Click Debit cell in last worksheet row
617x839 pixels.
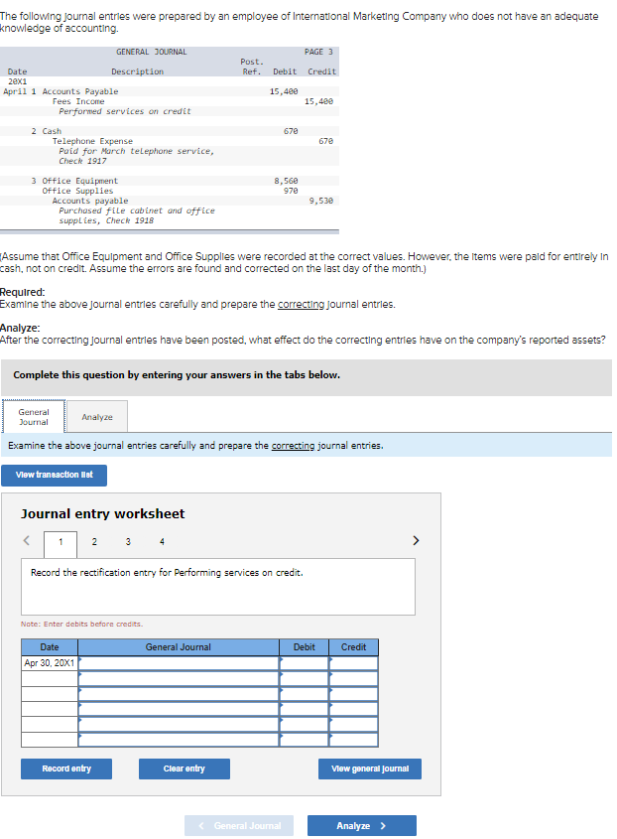coord(305,740)
